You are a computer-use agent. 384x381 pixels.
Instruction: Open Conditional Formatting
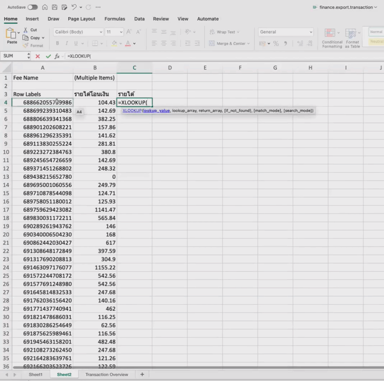[x=332, y=38]
